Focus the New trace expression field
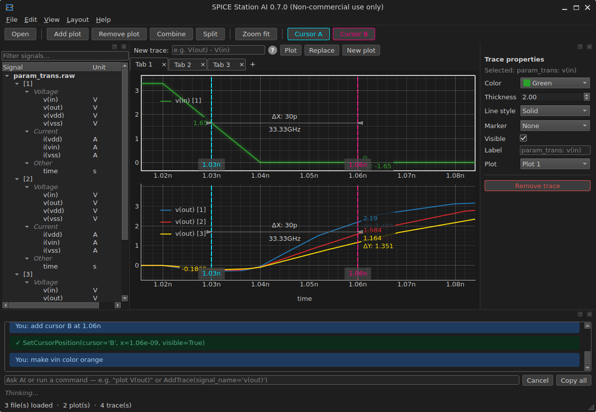 click(218, 50)
